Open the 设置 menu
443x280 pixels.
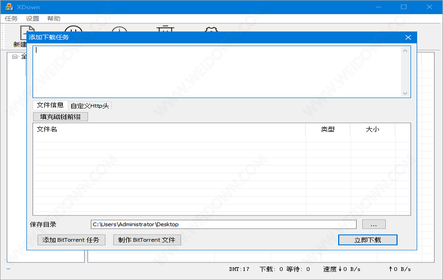tap(33, 18)
